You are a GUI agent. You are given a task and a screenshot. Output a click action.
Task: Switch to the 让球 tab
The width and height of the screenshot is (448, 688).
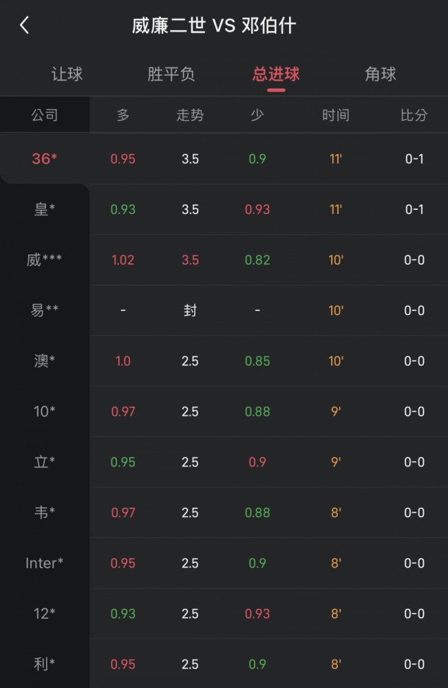pyautogui.click(x=67, y=74)
